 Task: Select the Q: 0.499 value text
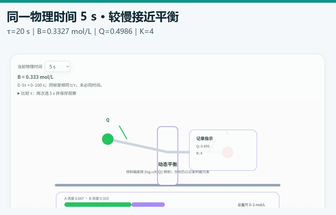pos(203,146)
